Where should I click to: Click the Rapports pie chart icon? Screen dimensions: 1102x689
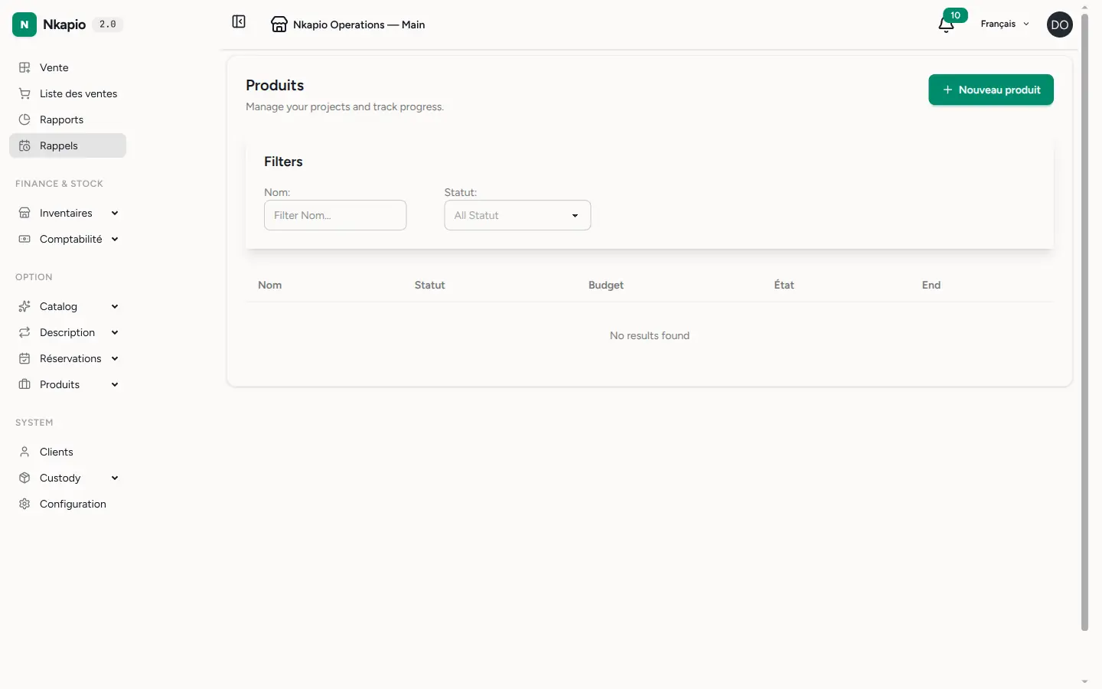point(24,119)
